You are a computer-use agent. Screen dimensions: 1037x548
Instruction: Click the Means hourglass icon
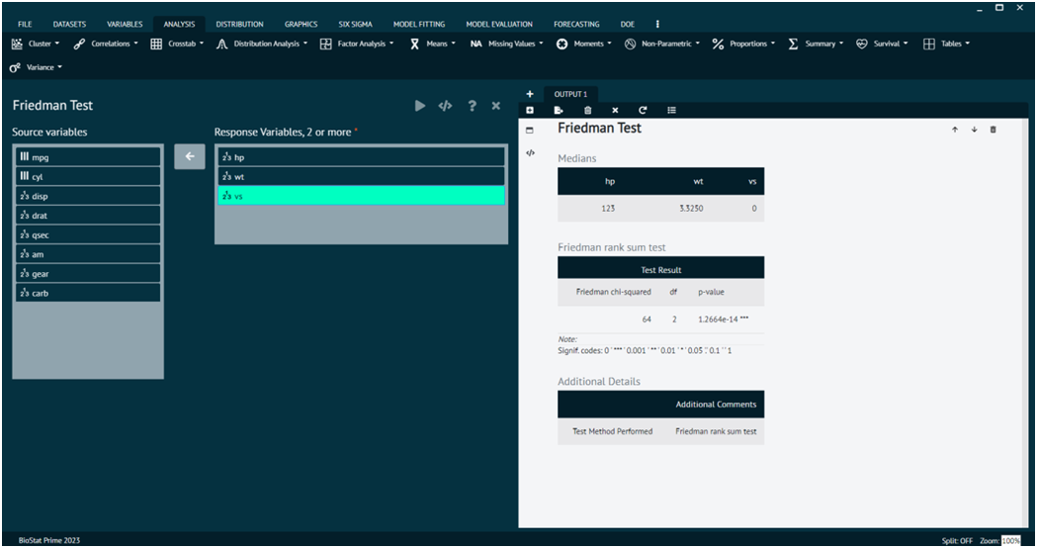coord(414,44)
